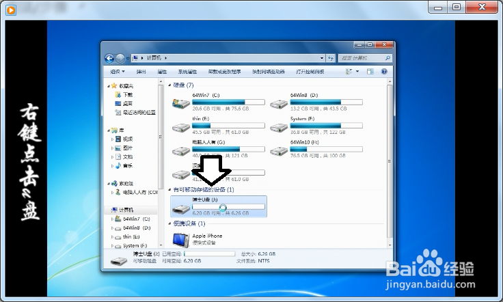Click 属性 in the toolbar
The image size is (503, 302).
pyautogui.click(x=162, y=72)
